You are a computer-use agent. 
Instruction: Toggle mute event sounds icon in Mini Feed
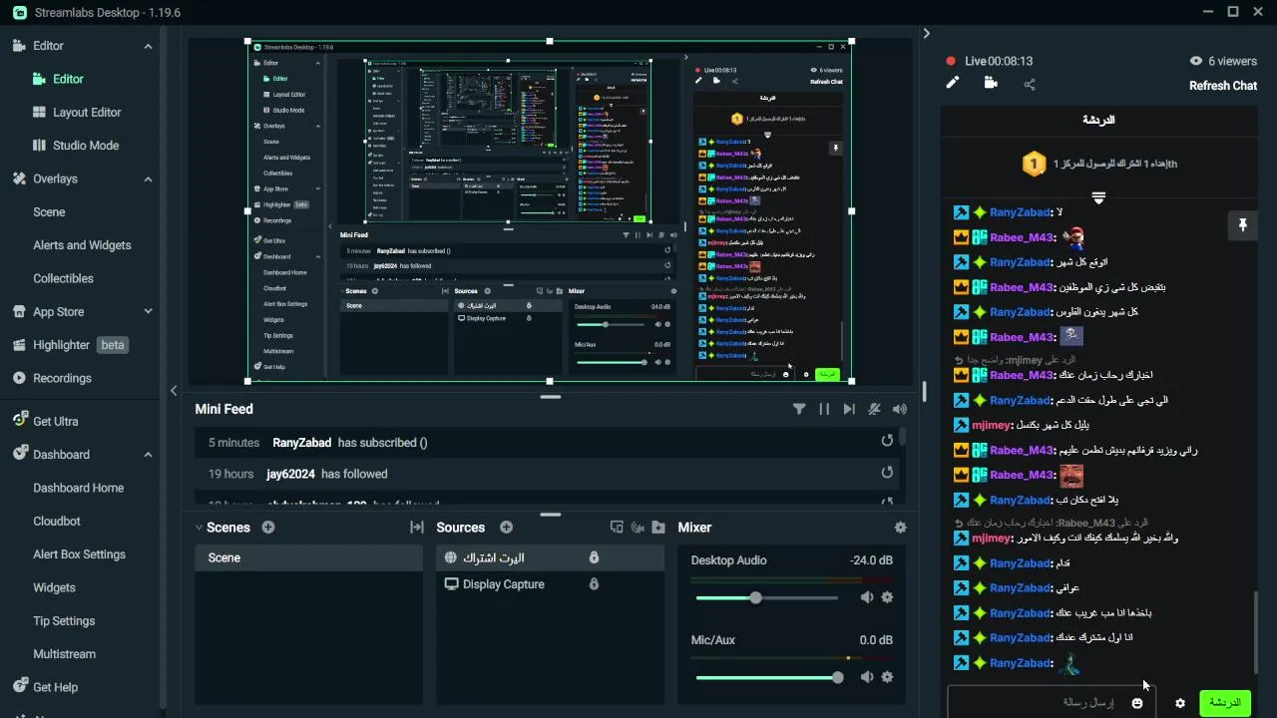[x=875, y=409]
